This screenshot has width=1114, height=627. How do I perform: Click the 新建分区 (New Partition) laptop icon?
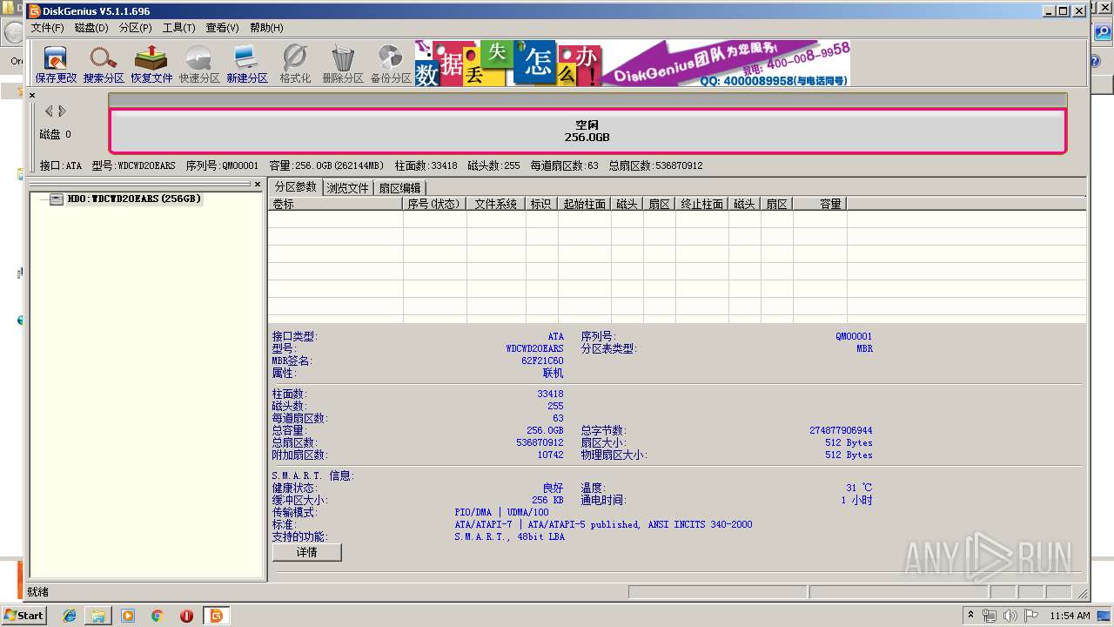coord(247,64)
